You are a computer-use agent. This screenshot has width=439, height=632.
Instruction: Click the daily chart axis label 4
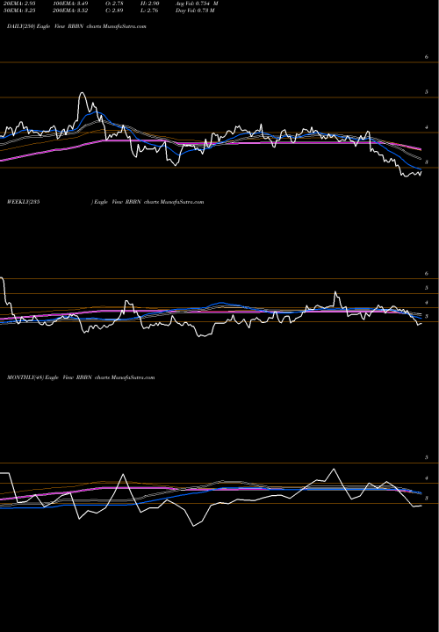427,127
